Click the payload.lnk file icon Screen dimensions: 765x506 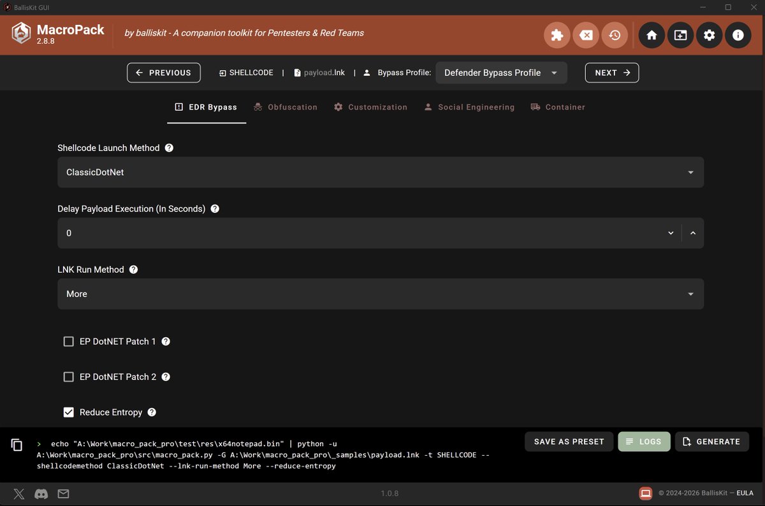(x=297, y=73)
